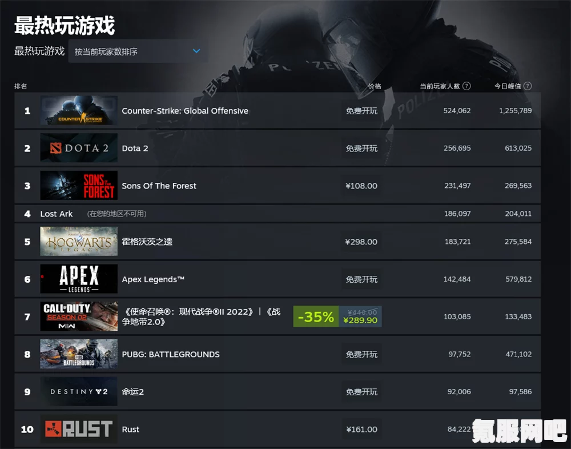Click the 92,006 current players value
The image size is (571, 449).
(459, 391)
